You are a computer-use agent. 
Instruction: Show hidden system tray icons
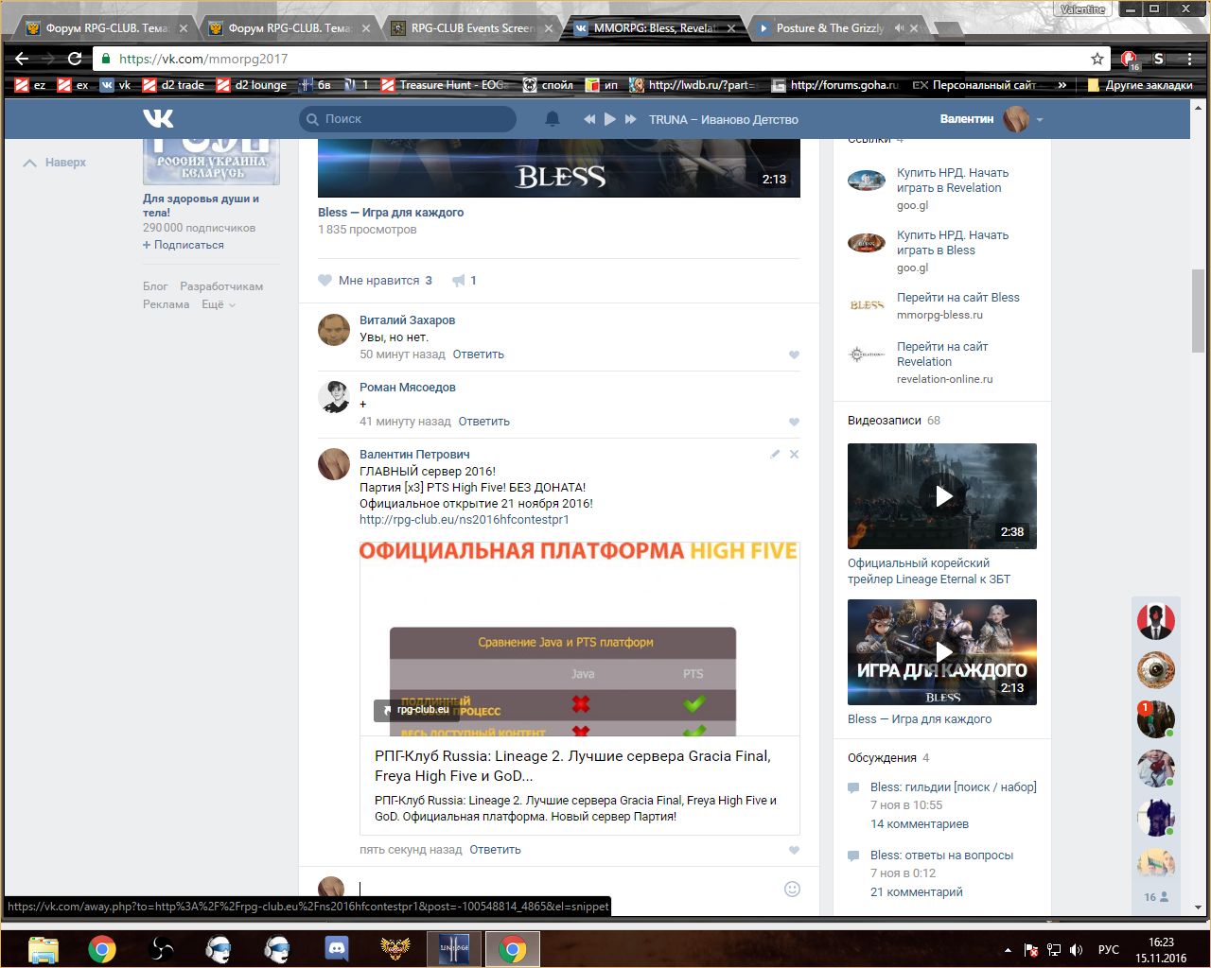click(1008, 950)
